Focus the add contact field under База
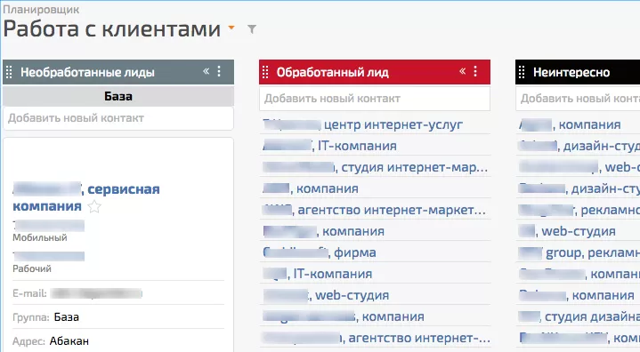This screenshot has width=640, height=352. [118, 118]
